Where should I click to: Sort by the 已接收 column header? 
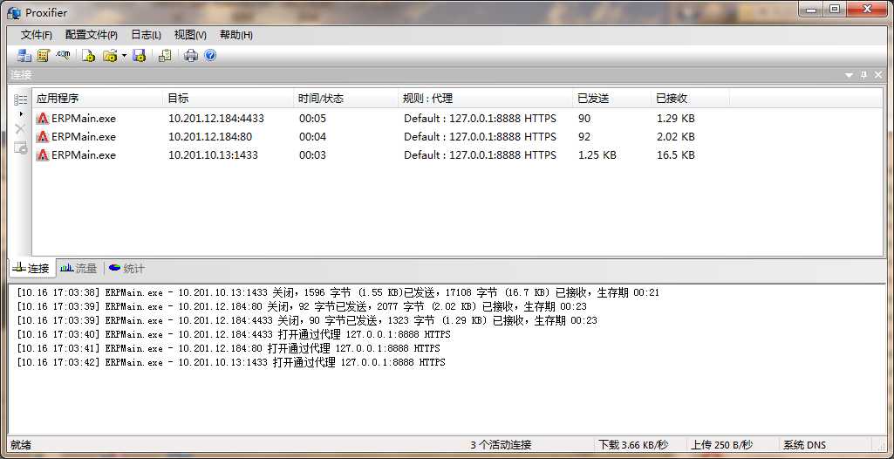tap(691, 98)
